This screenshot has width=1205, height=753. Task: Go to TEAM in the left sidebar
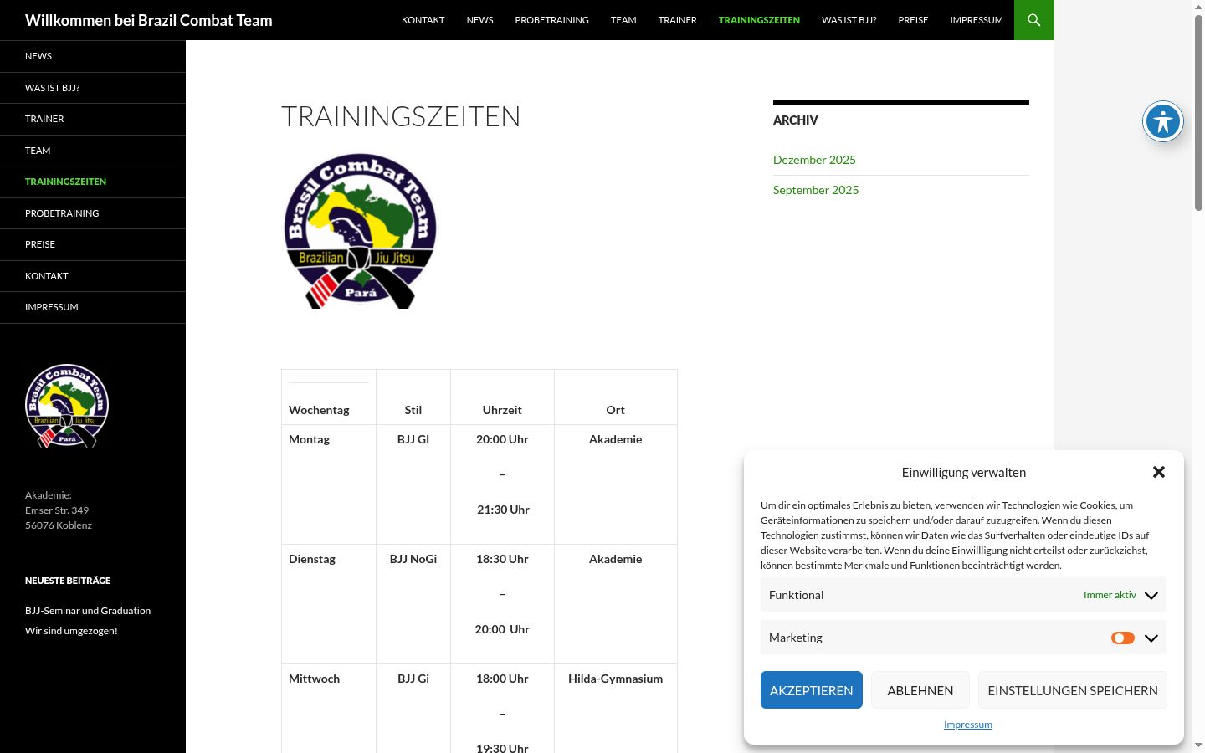[93, 151]
